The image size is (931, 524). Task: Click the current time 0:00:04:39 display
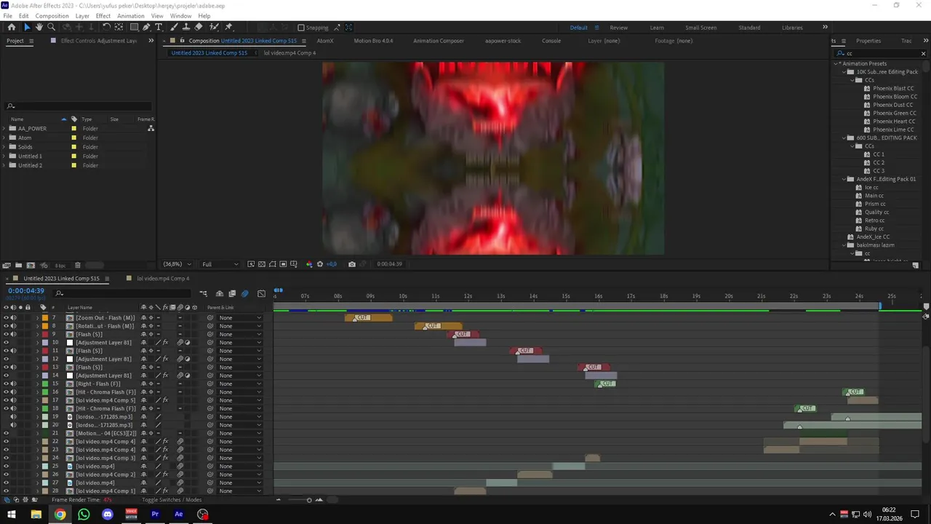26,291
